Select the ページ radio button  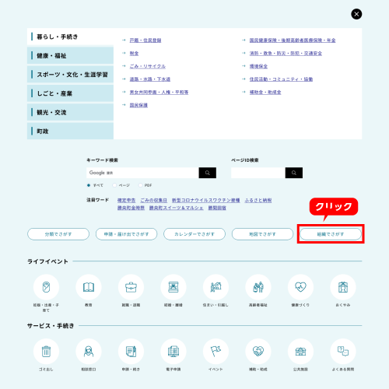[x=114, y=185]
